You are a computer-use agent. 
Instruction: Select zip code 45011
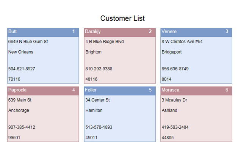[x=91, y=138]
